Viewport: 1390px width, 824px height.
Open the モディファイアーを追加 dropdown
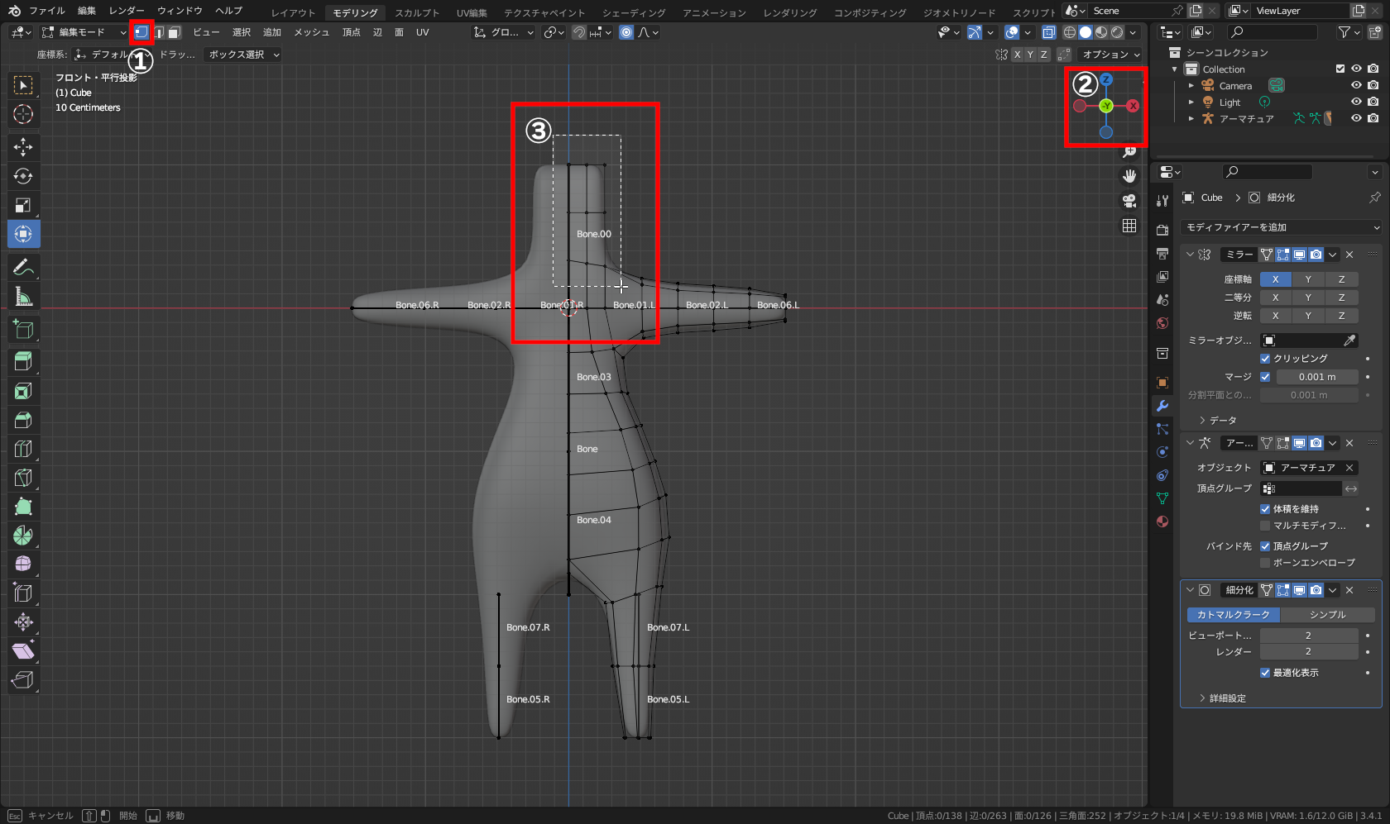tap(1282, 227)
